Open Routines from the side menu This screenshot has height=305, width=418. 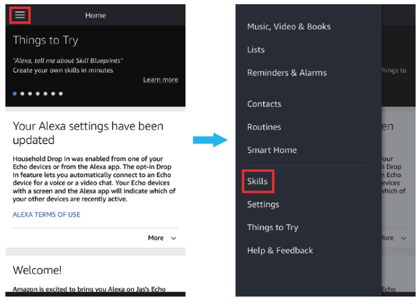pyautogui.click(x=264, y=127)
